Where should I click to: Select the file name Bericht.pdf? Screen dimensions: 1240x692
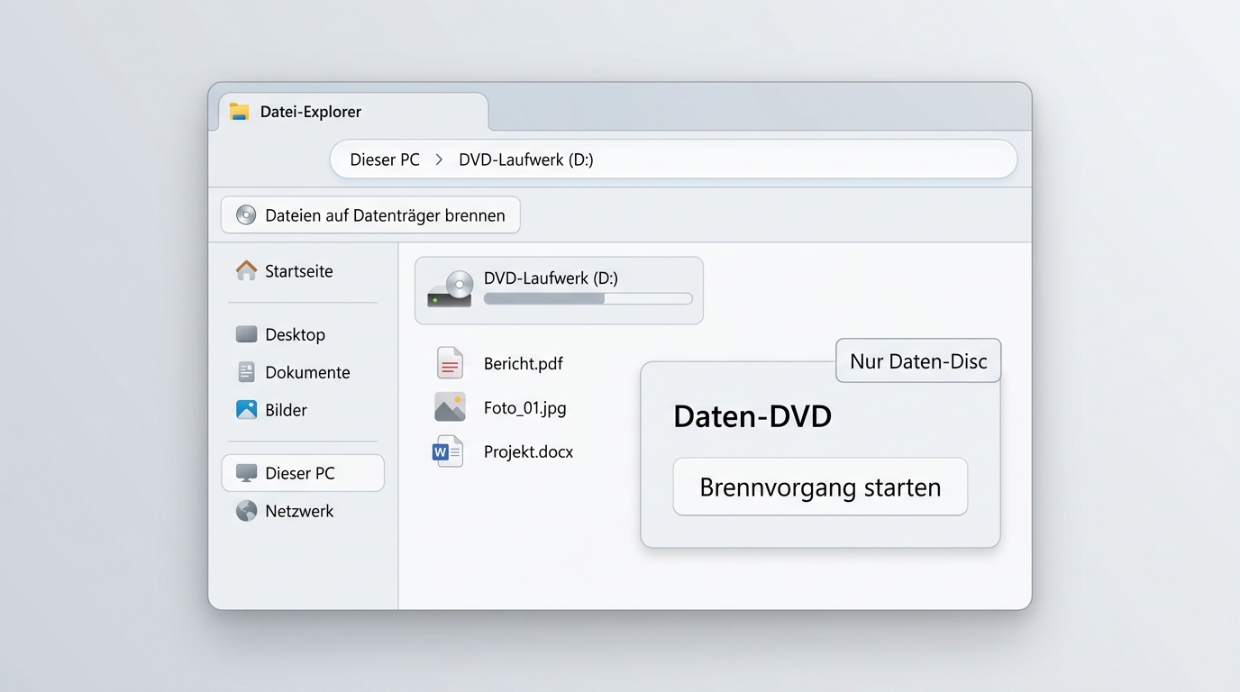(524, 363)
